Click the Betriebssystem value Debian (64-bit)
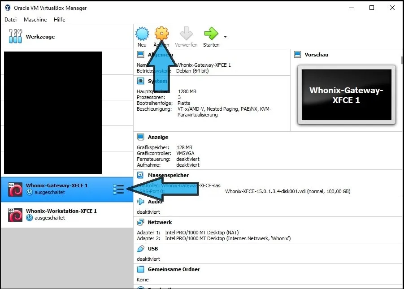This screenshot has width=404, height=289. (192, 71)
